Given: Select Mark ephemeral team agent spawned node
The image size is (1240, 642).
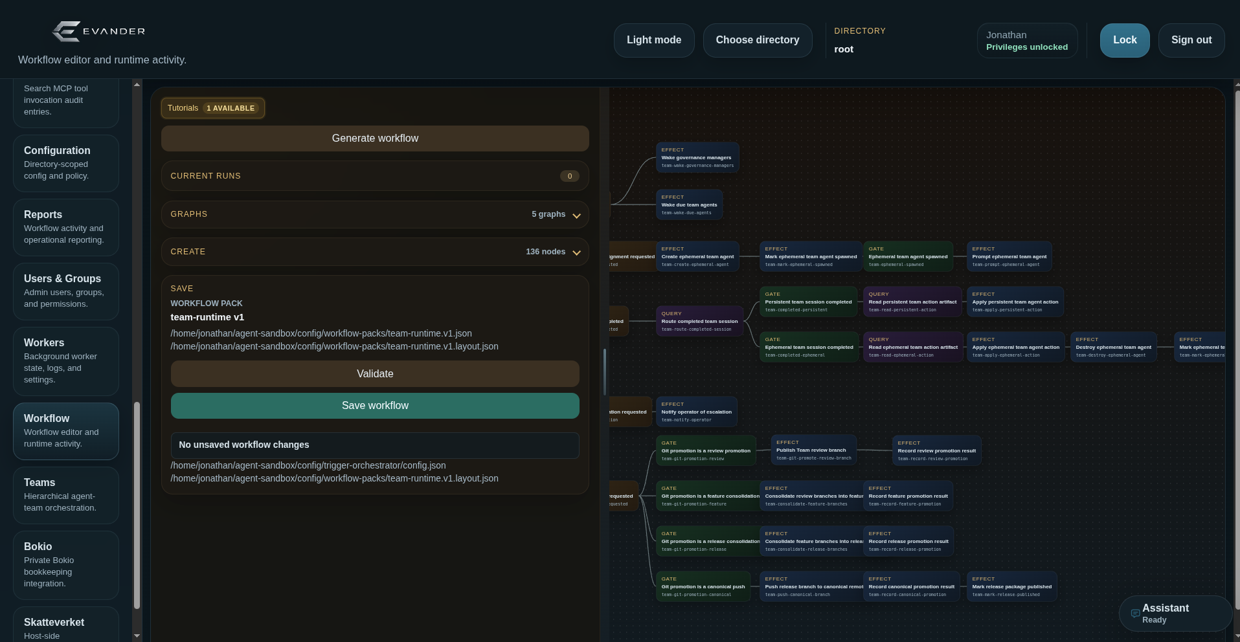Looking at the screenshot, I should tap(811, 257).
